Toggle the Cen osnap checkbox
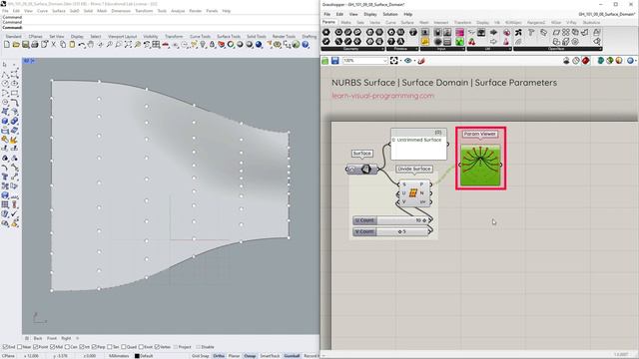The width and height of the screenshot is (639, 359). point(67,347)
